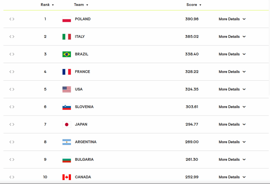This screenshot has width=270, height=184.
Task: Expand More Details for Poland
Action: [x=232, y=19]
